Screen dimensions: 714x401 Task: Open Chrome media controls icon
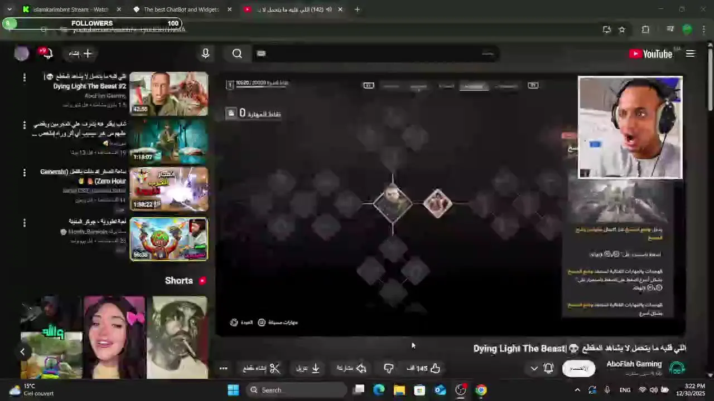pyautogui.click(x=670, y=30)
